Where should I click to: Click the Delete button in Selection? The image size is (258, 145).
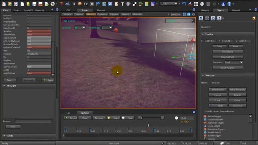237,95
